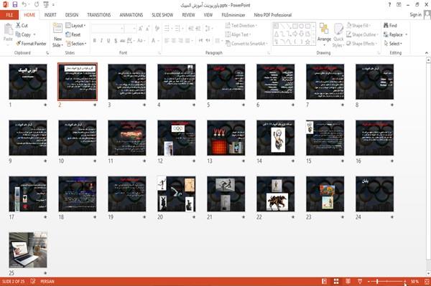Open the font size combo box

click(x=130, y=28)
